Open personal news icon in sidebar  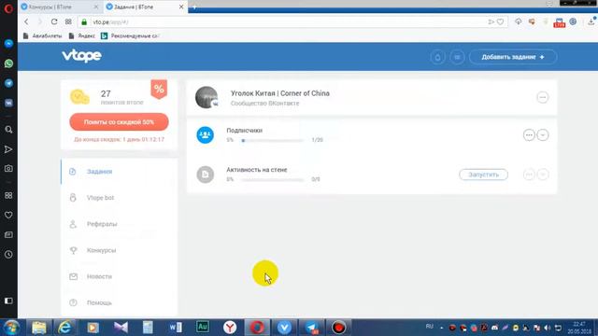pyautogui.click(x=8, y=235)
